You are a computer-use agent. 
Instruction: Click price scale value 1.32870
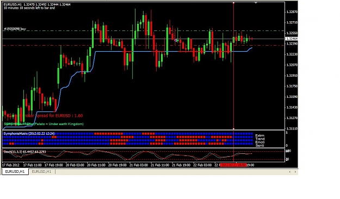click(292, 12)
